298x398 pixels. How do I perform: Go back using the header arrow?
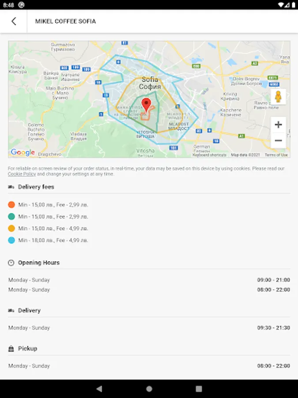14,21
